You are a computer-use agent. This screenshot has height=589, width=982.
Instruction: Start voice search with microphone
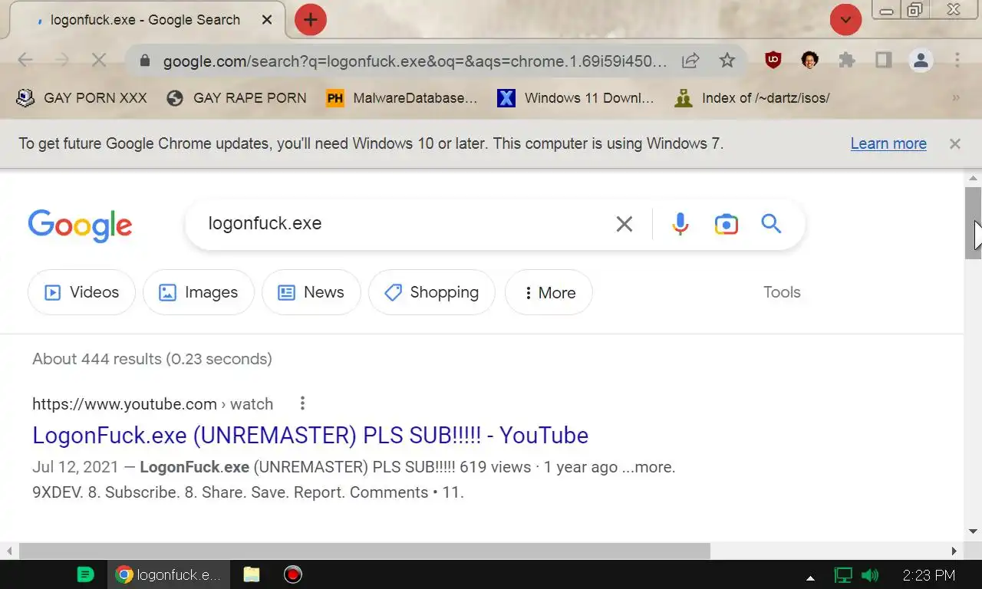(680, 224)
